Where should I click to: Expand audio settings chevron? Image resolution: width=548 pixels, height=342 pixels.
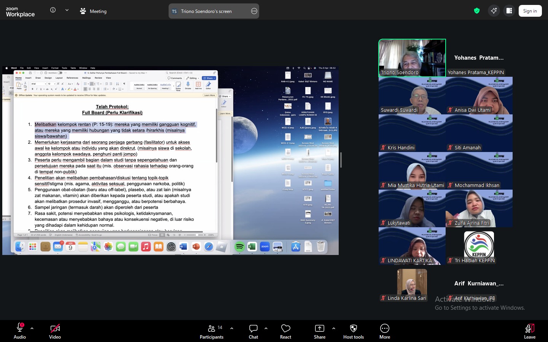tap(32, 328)
